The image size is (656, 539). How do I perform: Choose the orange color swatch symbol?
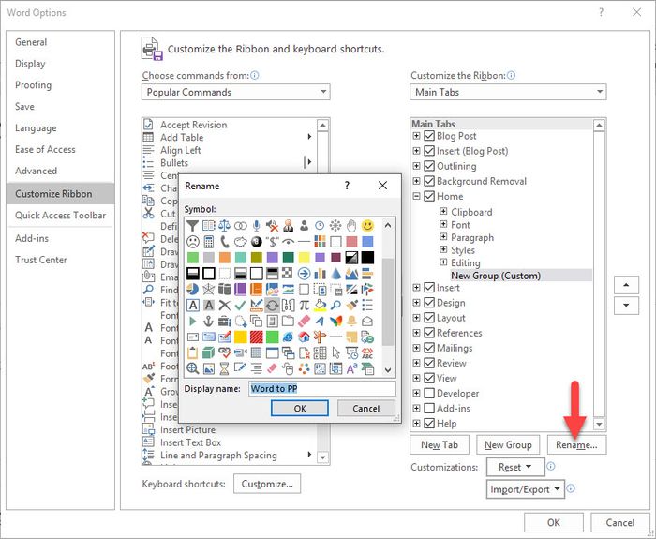point(224,258)
